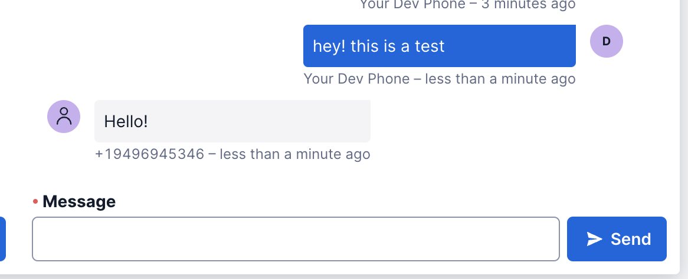Click the word "test" in the sent message
688x279 pixels.
[x=430, y=46]
